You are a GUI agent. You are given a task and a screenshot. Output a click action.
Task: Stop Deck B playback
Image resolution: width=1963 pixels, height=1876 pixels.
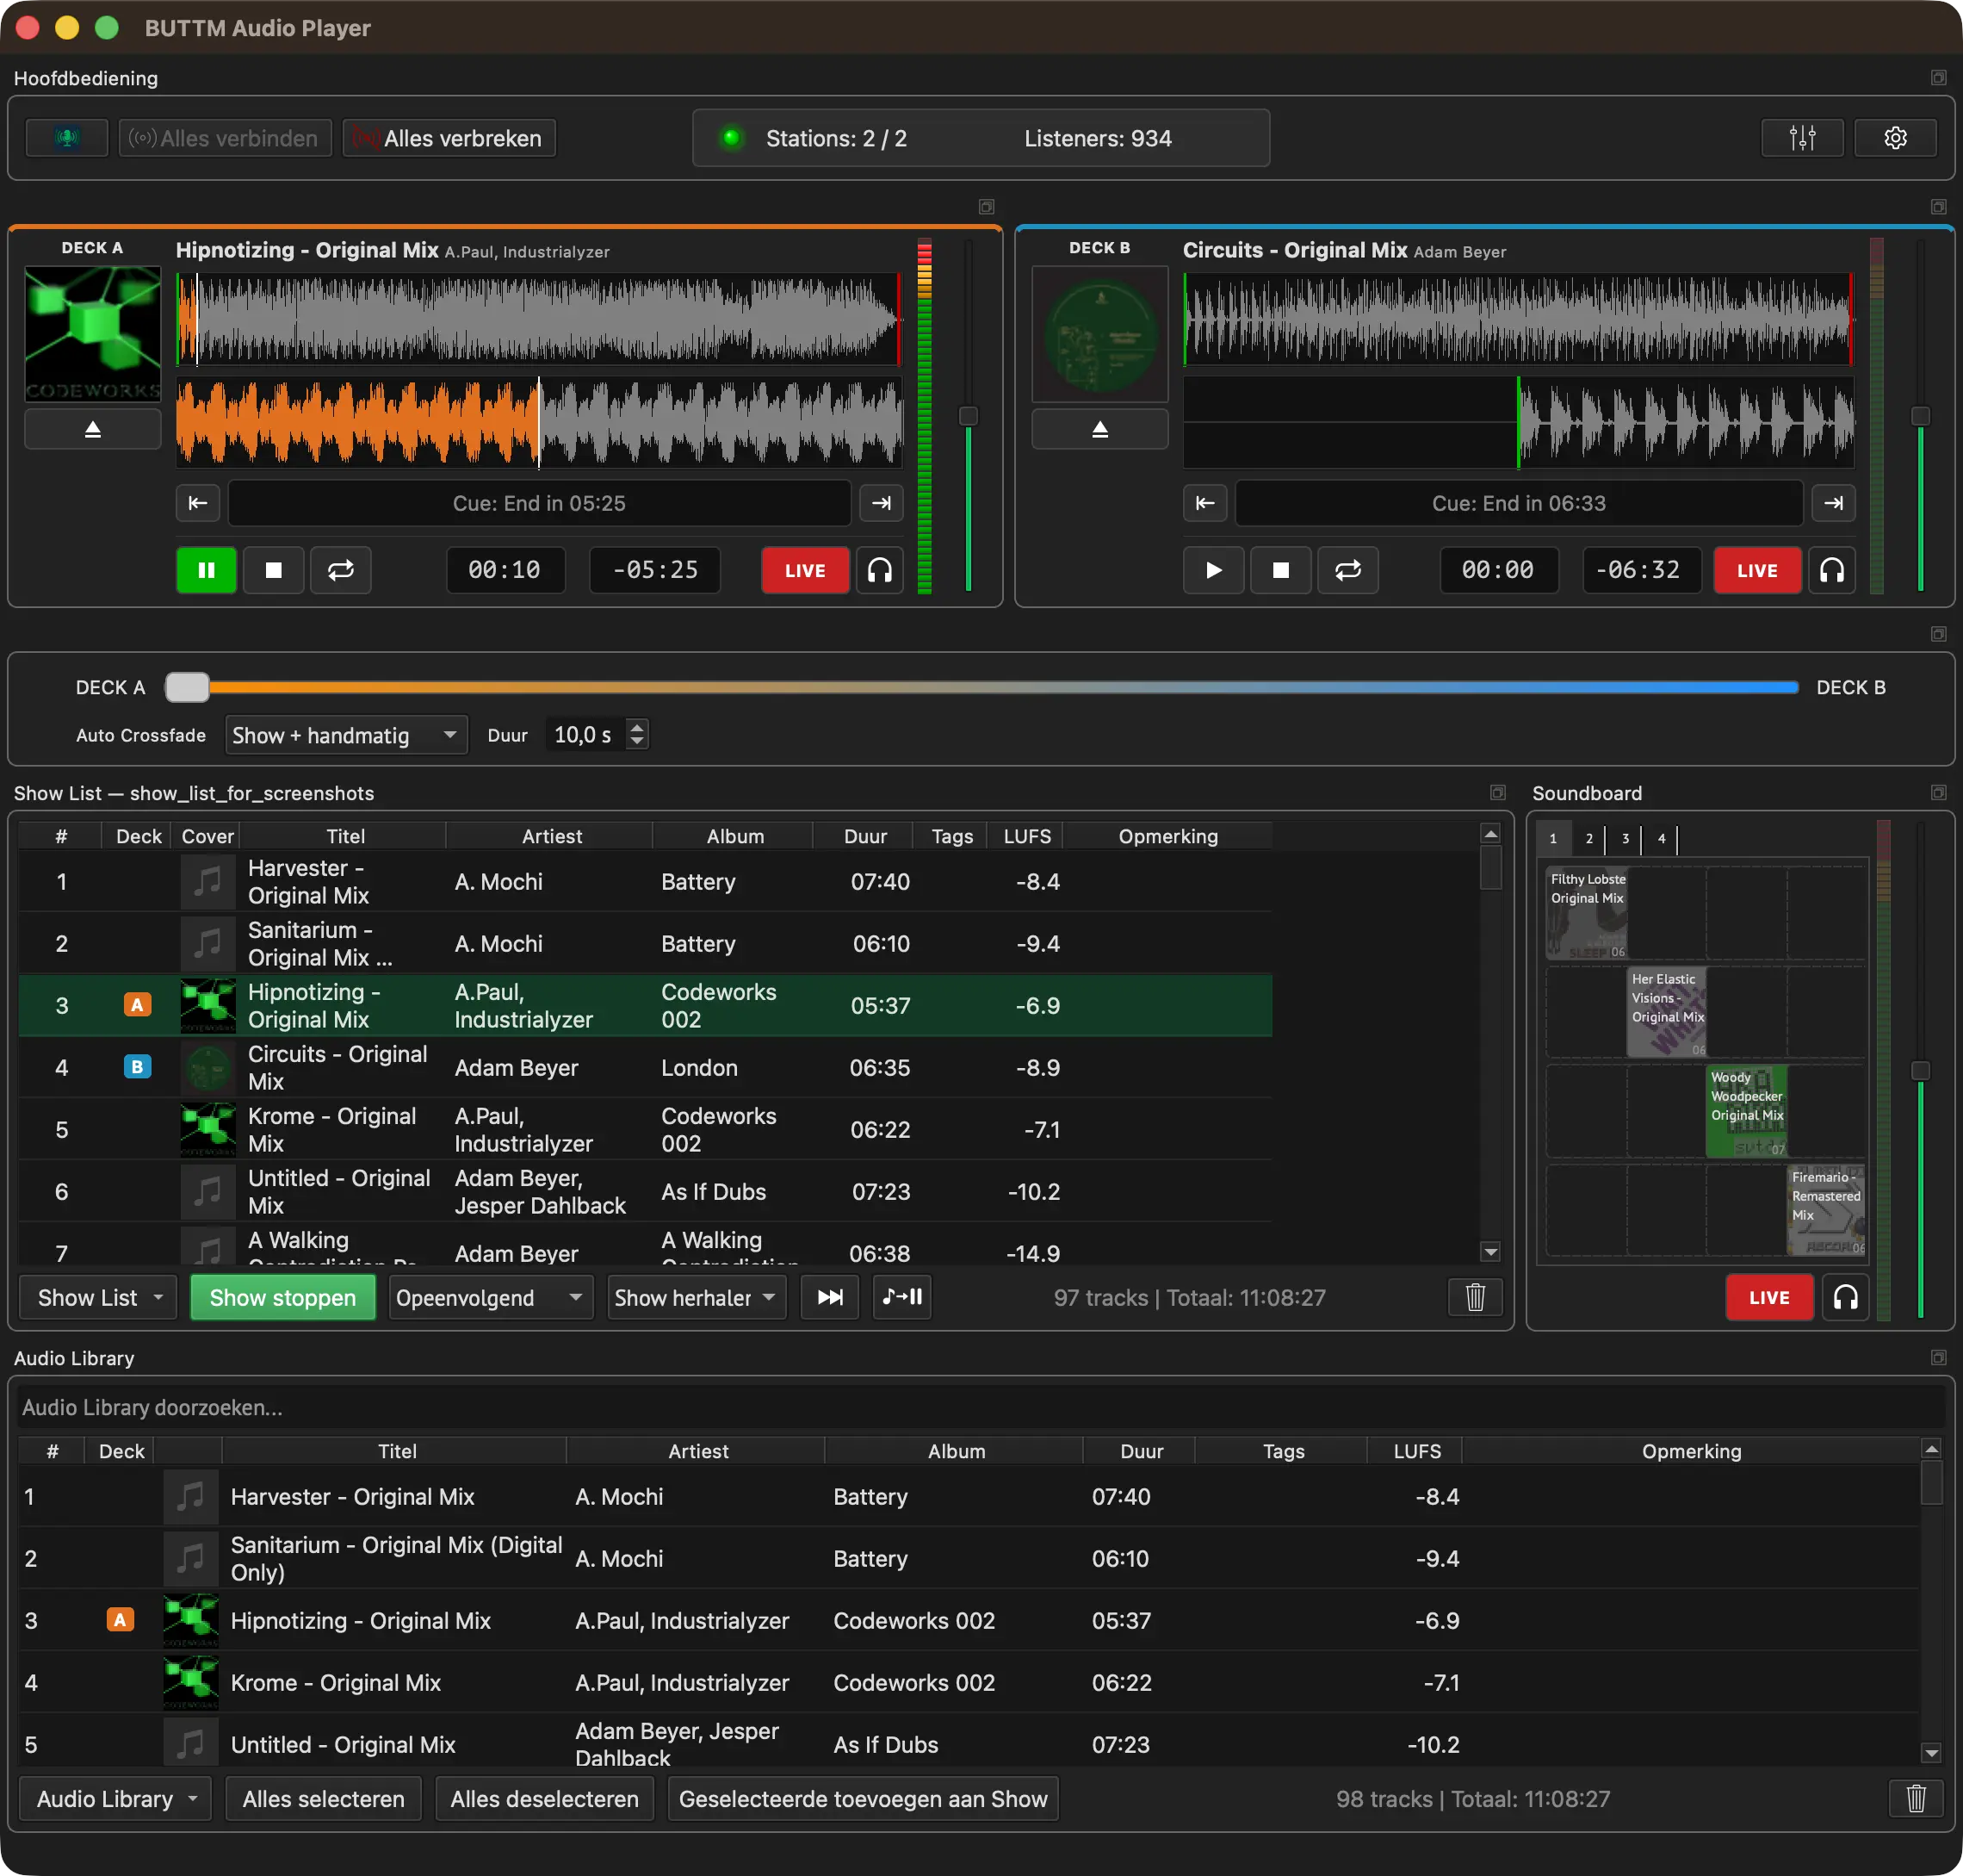pyautogui.click(x=1280, y=570)
